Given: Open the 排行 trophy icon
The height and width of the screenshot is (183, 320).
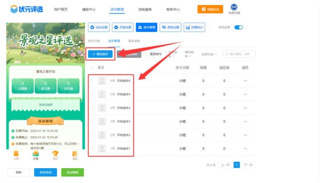Looking at the screenshot, I should click(55, 155).
